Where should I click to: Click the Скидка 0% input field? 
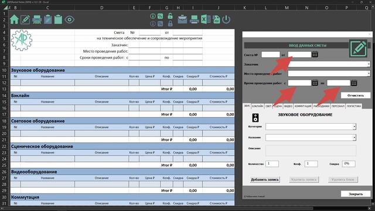click(x=349, y=164)
